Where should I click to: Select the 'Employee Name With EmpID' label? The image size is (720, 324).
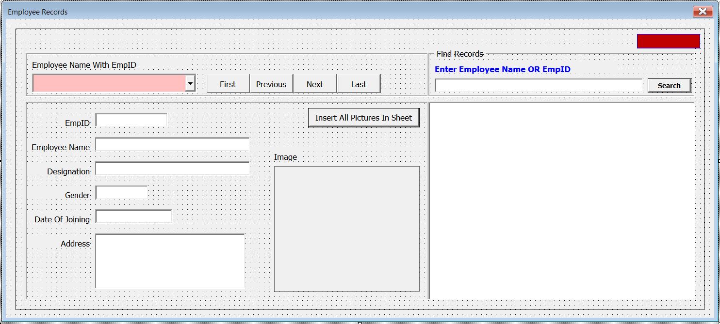pyautogui.click(x=84, y=65)
